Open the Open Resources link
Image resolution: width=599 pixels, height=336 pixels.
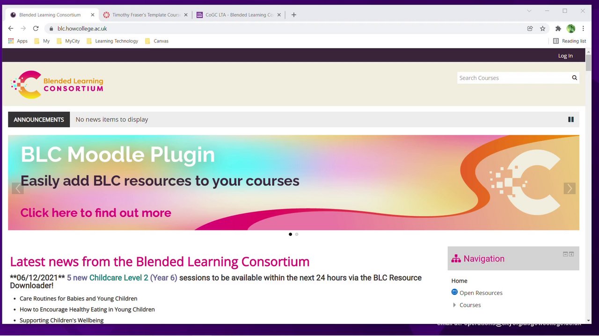[x=481, y=293]
